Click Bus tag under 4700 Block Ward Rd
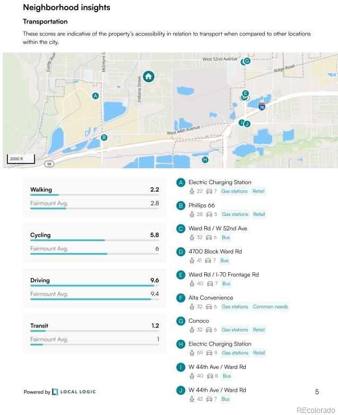The width and height of the screenshot is (338, 415). 224,261
